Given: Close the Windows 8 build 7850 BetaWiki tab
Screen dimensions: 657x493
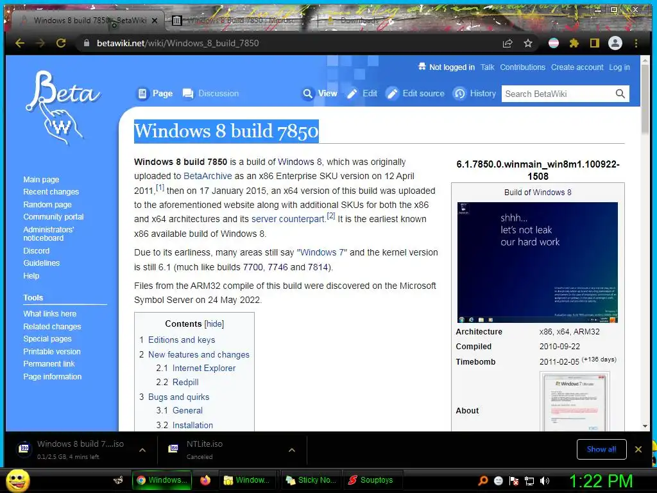Looking at the screenshot, I should click(x=155, y=20).
